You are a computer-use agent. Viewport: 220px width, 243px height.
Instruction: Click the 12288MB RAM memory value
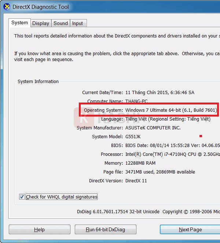pos(140,163)
